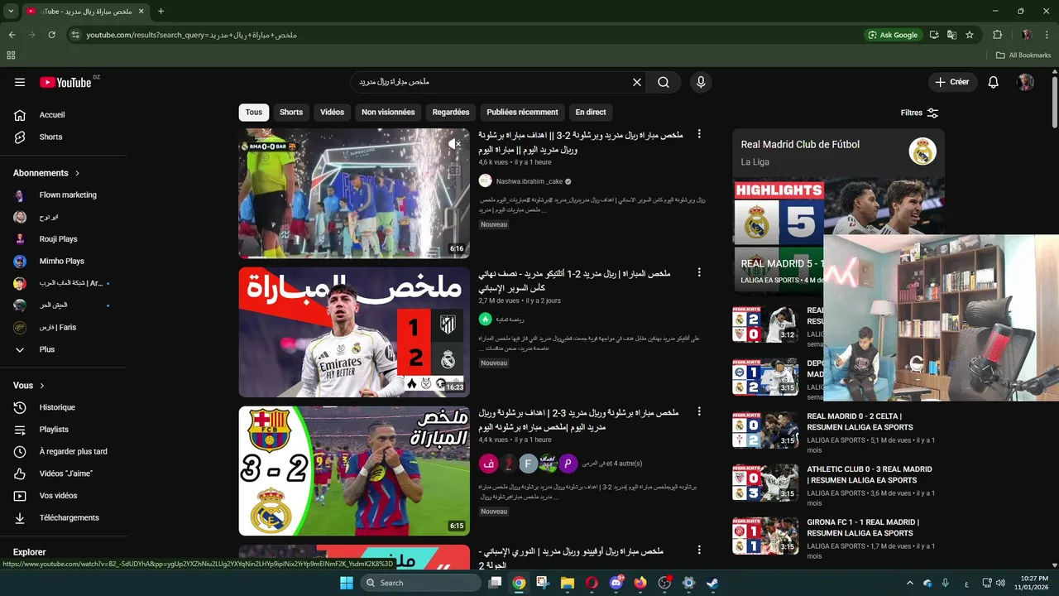Viewport: 1059px width, 596px height.
Task: Open Flown marketing subscription
Action: 66,195
